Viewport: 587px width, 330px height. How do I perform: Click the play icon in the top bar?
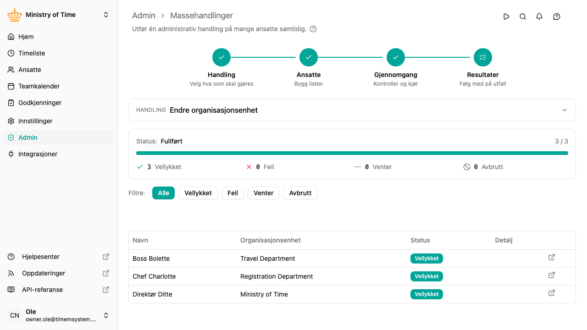tap(506, 16)
